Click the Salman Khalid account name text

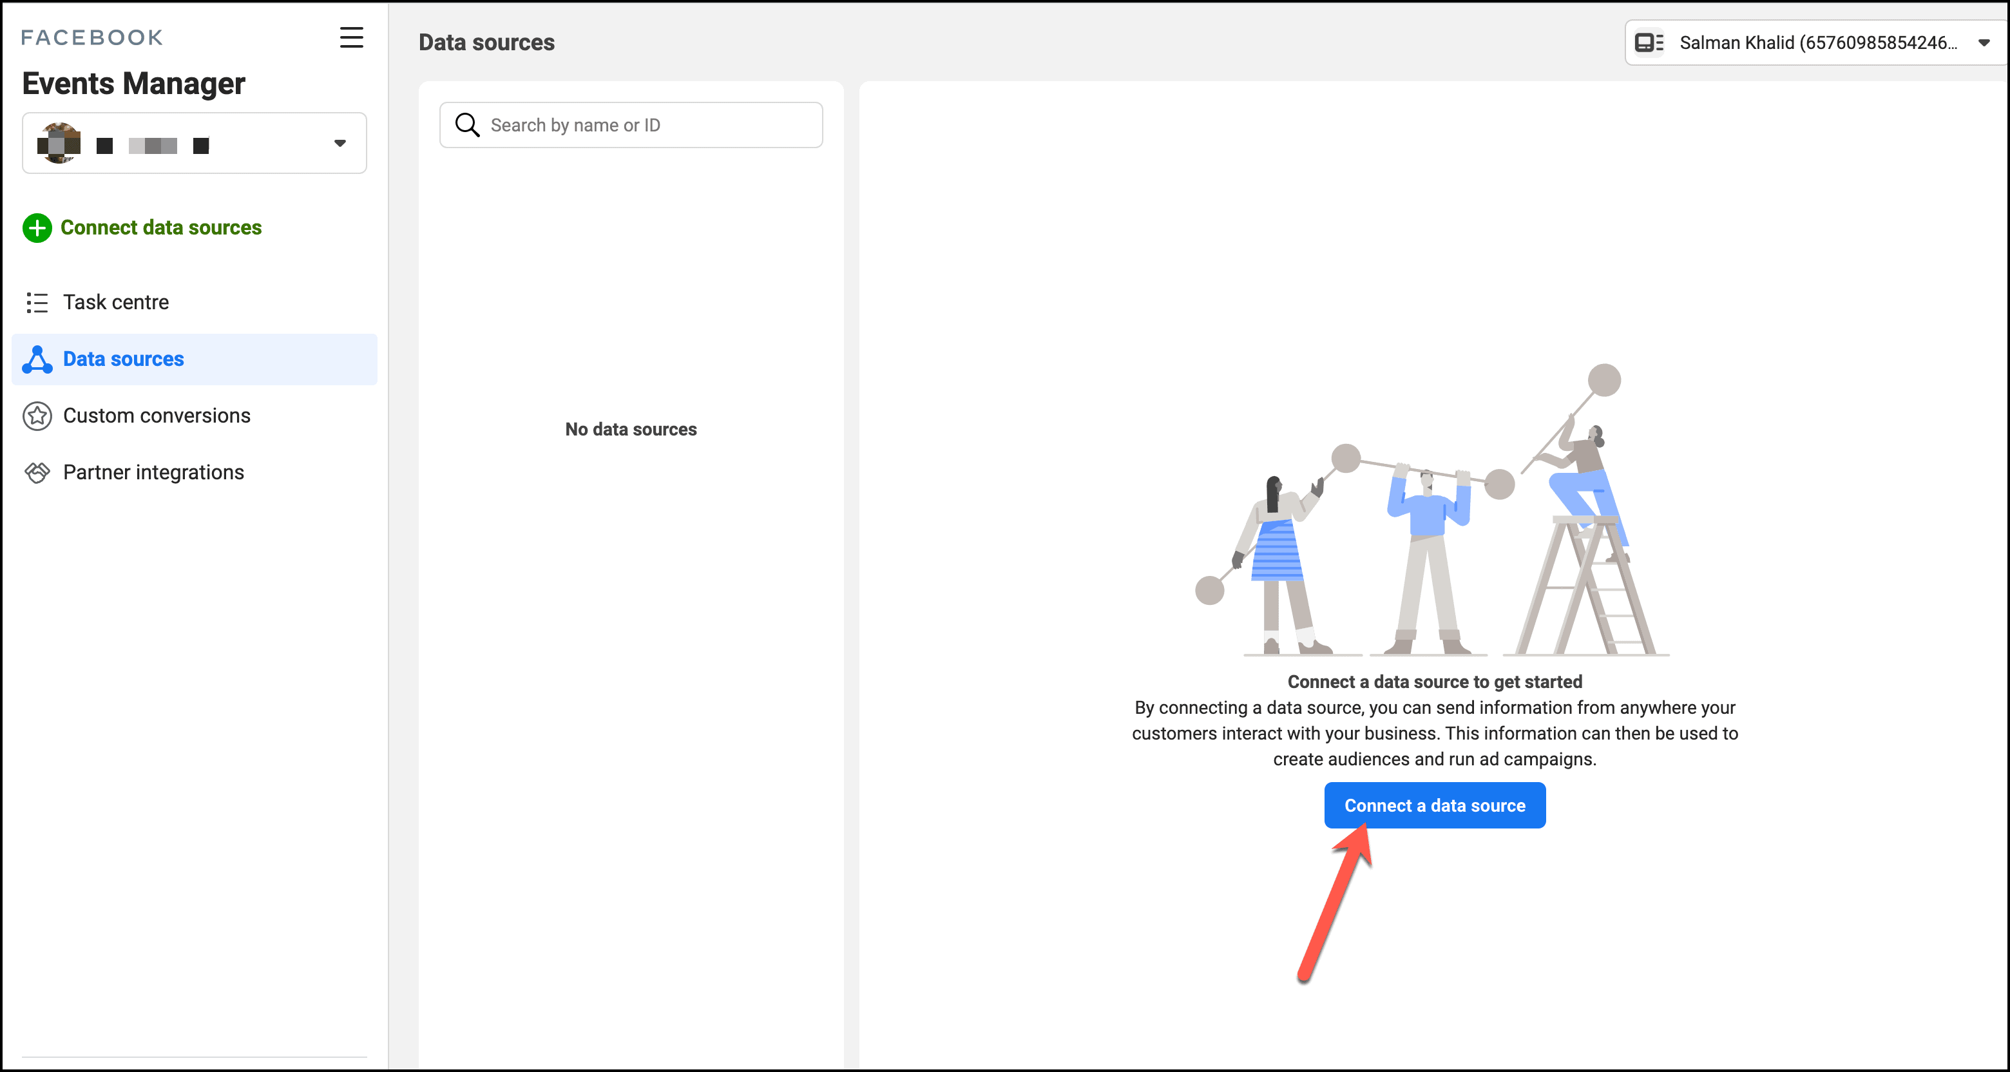click(x=1818, y=43)
